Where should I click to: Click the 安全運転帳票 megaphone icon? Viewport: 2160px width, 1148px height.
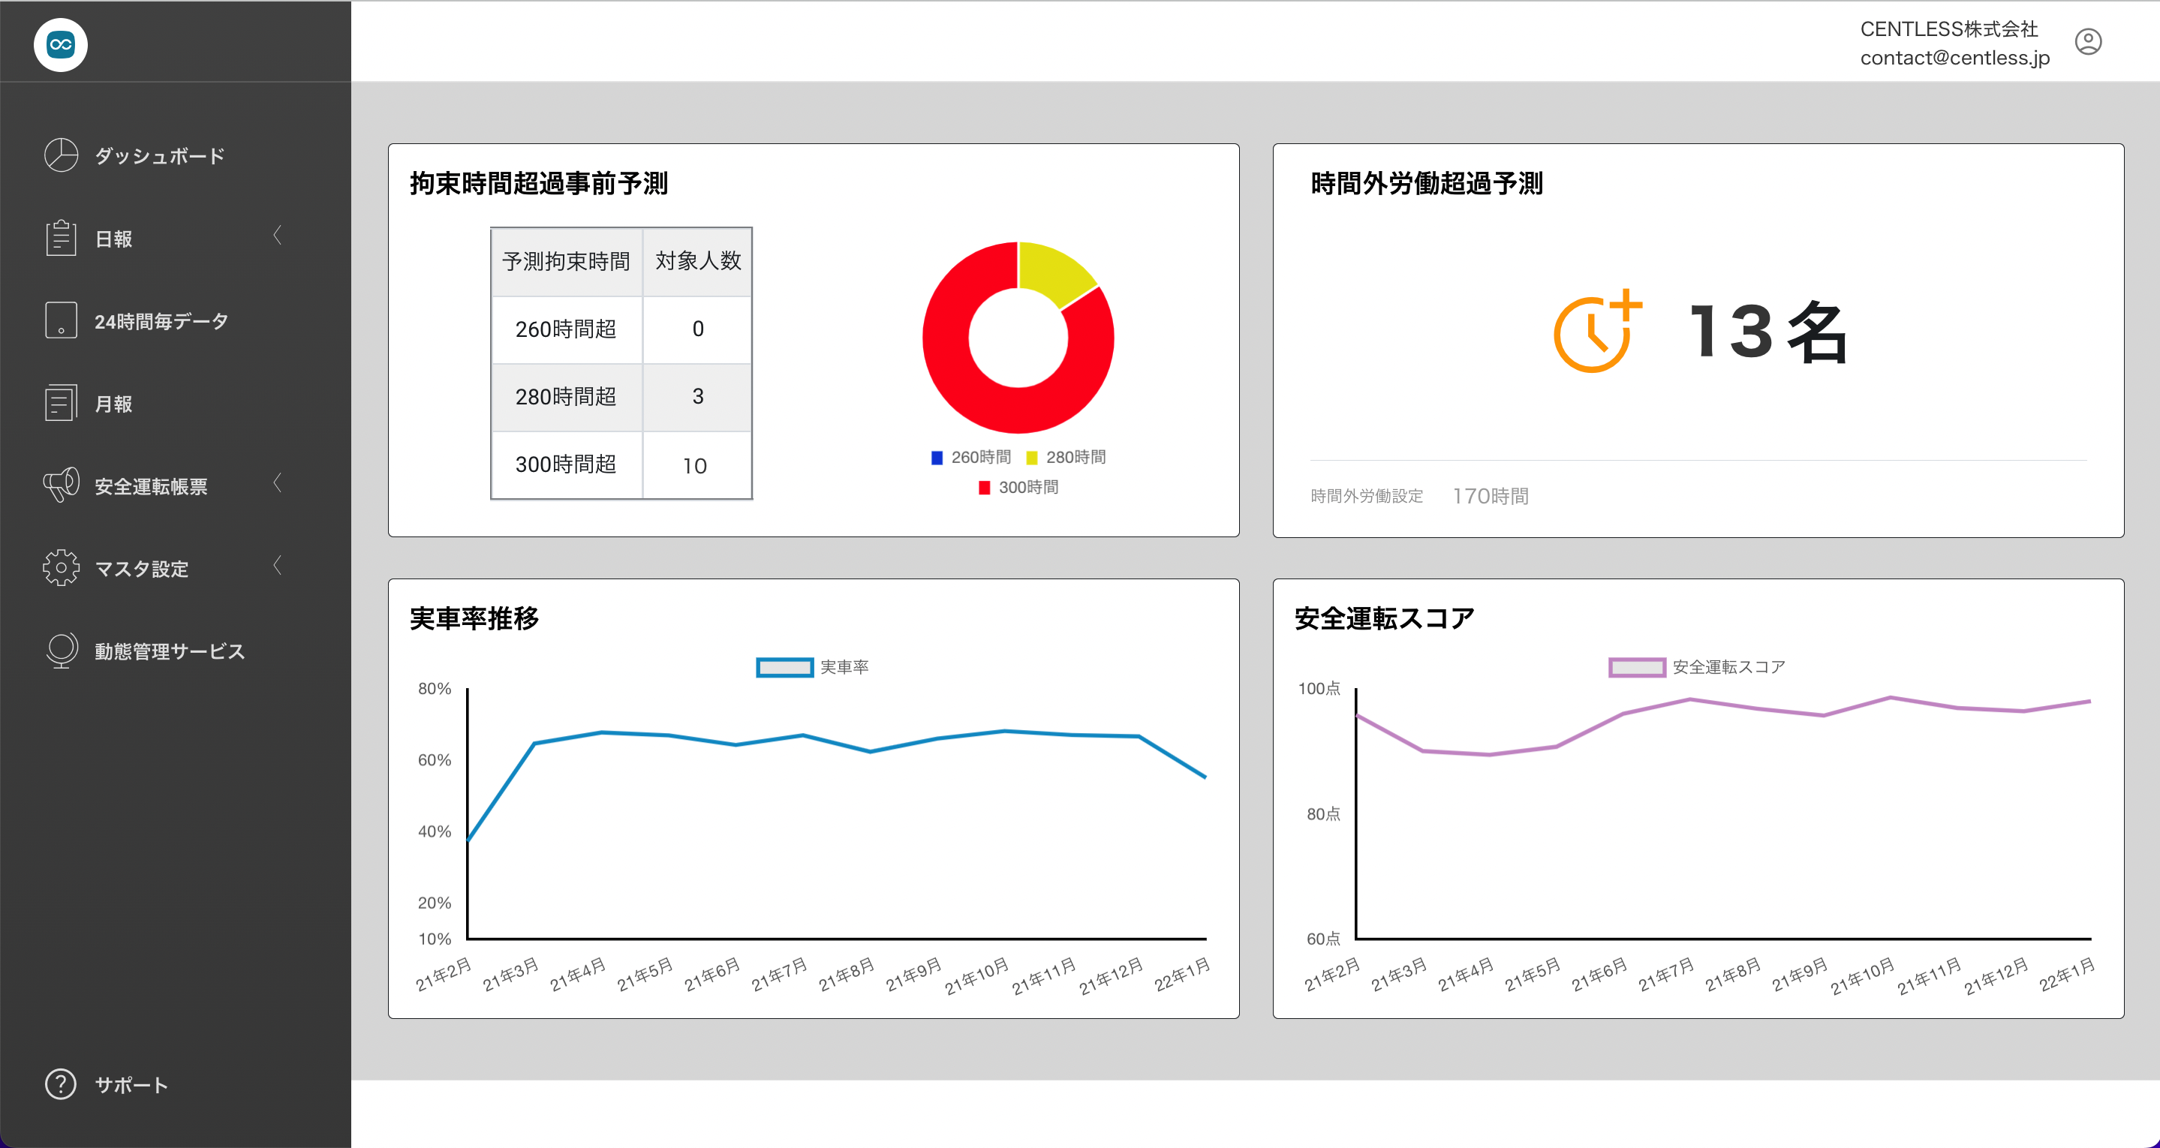[x=60, y=485]
